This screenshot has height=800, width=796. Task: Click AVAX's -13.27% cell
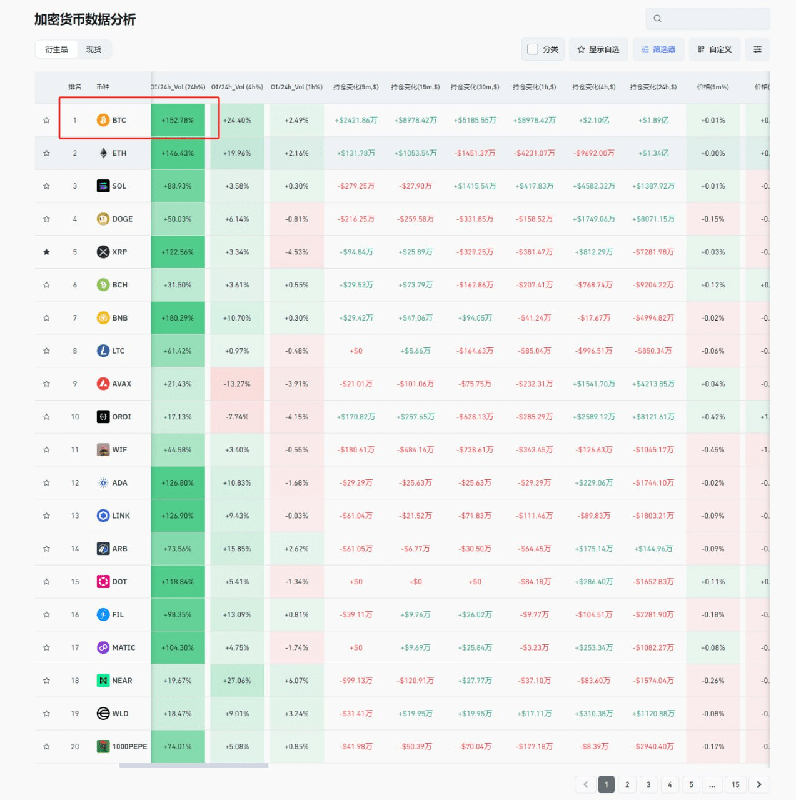237,384
